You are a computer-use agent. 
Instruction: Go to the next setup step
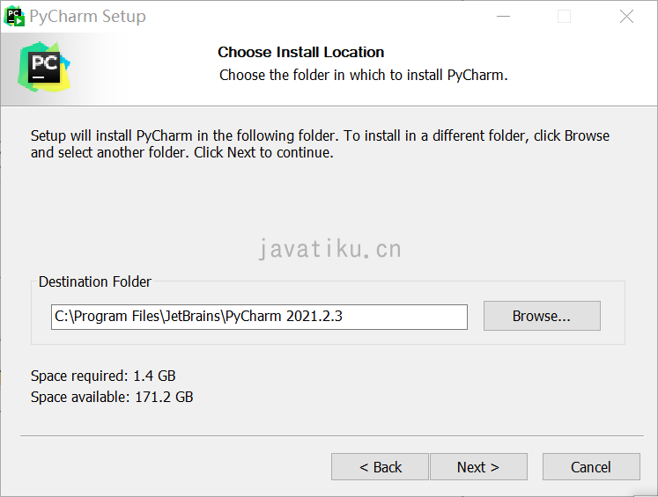click(x=478, y=467)
